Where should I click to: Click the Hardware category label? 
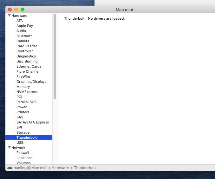(x=19, y=16)
